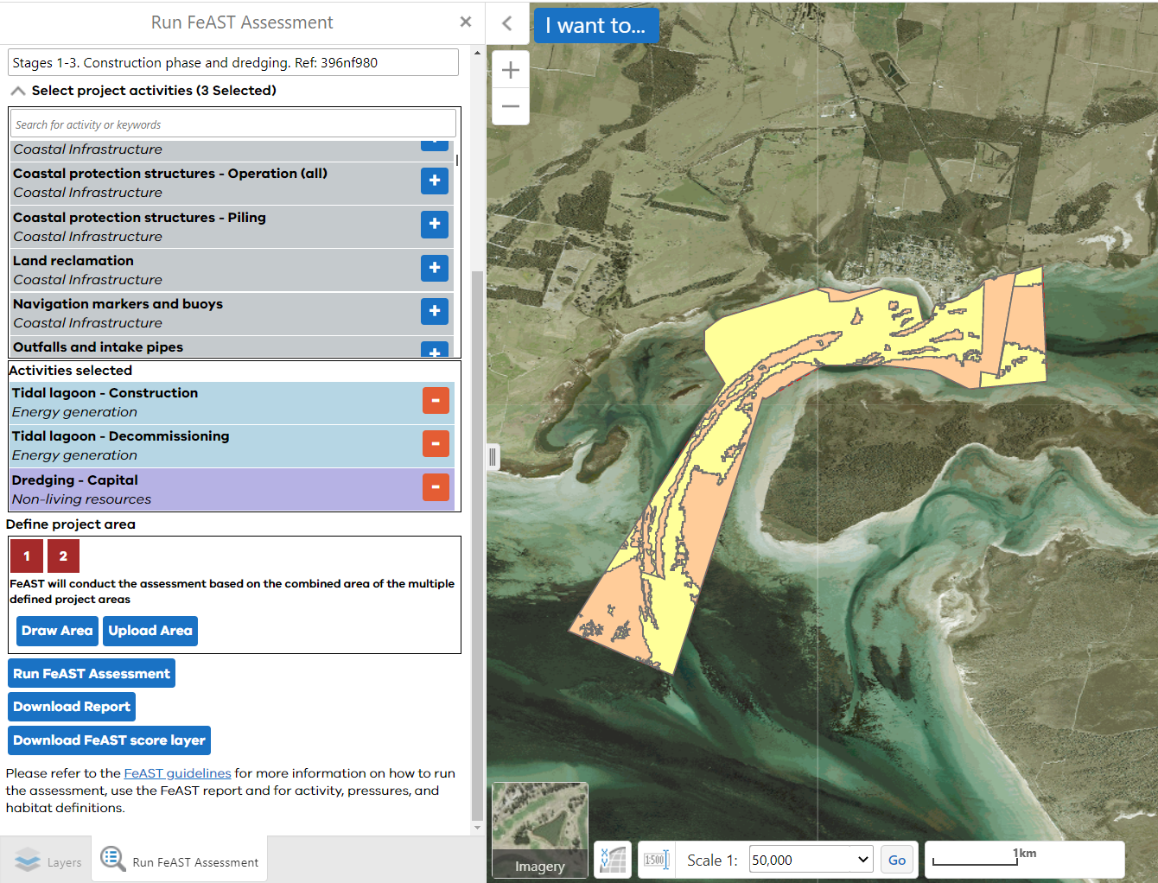This screenshot has height=883, width=1158.
Task: Focus the activity search field
Action: 233,124
